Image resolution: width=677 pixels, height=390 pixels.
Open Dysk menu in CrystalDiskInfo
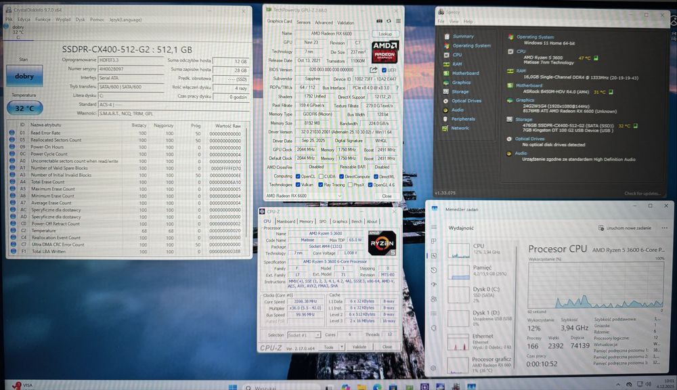tap(81, 20)
